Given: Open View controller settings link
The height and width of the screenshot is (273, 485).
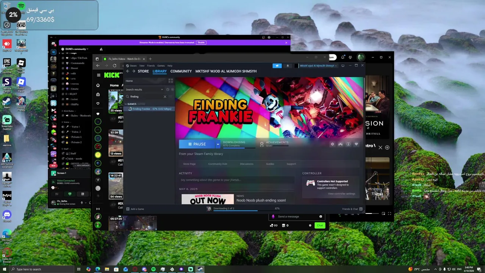Looking at the screenshot, I should (341, 194).
